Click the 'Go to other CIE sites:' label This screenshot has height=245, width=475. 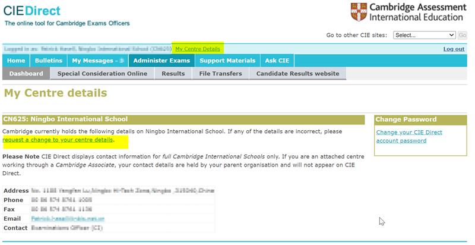[x=357, y=35]
